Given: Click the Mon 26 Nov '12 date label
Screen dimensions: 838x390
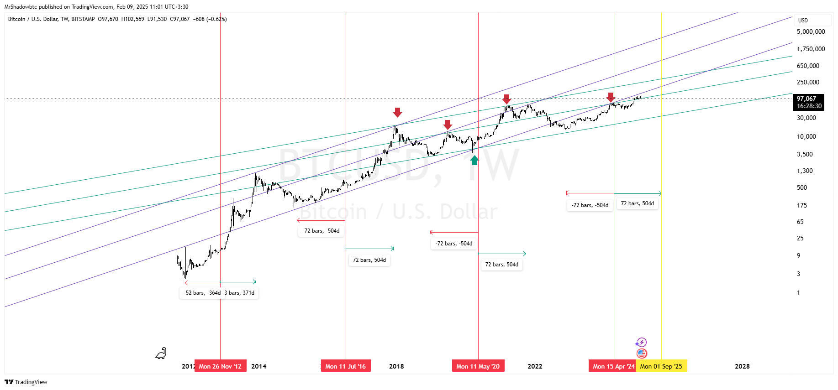Looking at the screenshot, I should (x=220, y=366).
